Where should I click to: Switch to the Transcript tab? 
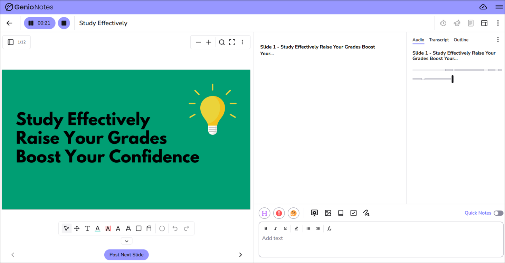pos(439,40)
